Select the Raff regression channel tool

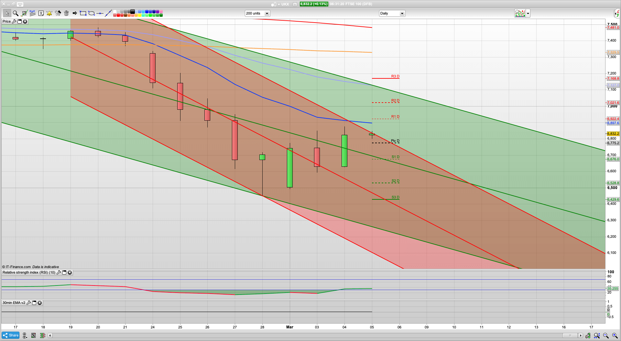click(32, 13)
